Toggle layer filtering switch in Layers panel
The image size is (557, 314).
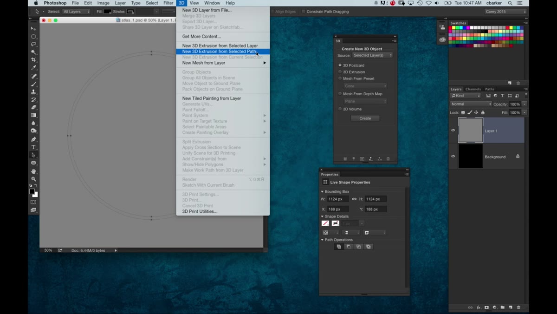pos(526,95)
